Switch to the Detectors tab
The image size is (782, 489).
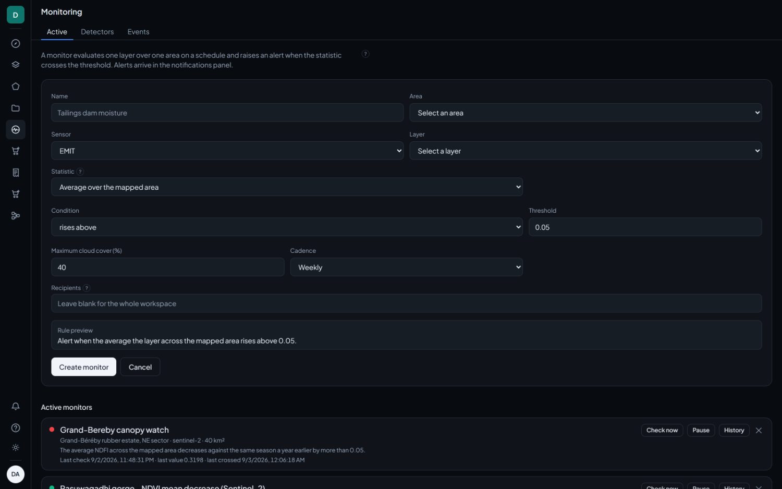[x=97, y=32]
